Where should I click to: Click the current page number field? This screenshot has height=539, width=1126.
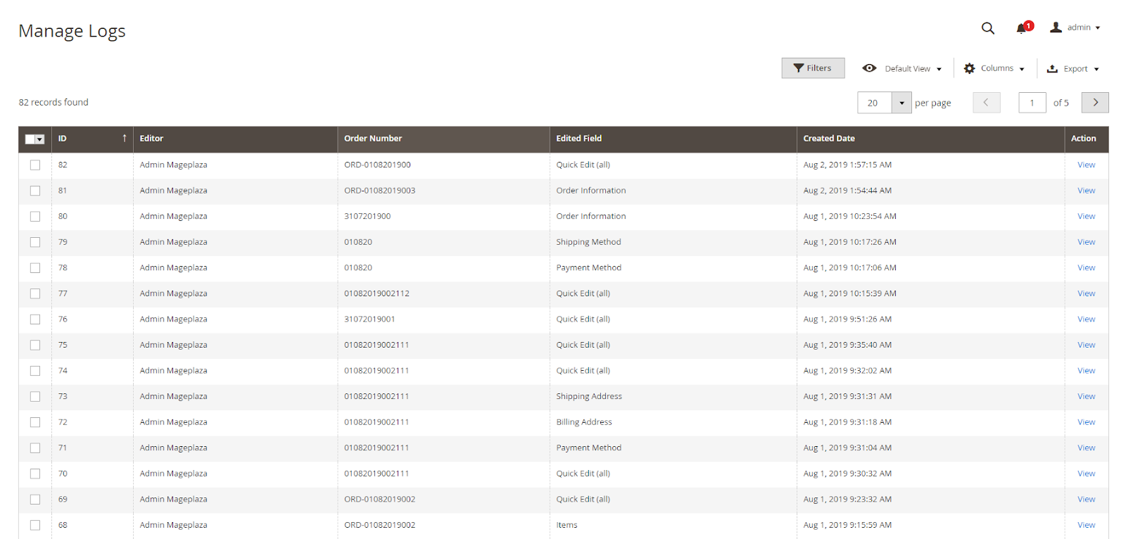click(1032, 103)
